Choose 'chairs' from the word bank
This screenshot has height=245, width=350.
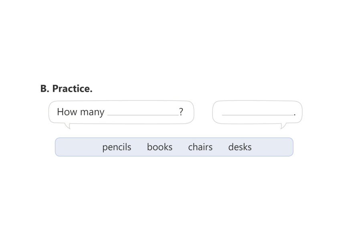tap(200, 147)
